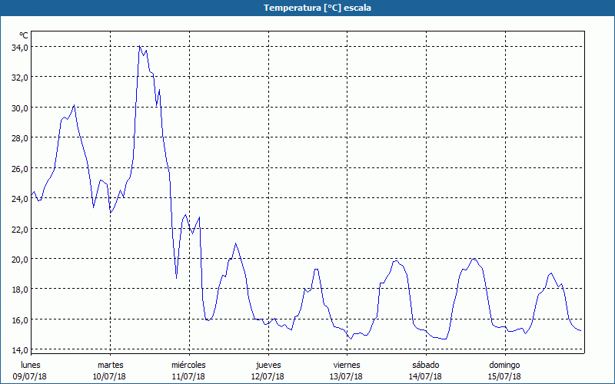The height and width of the screenshot is (384, 615).
Task: Click the 'viernes' day label
Action: (x=347, y=365)
